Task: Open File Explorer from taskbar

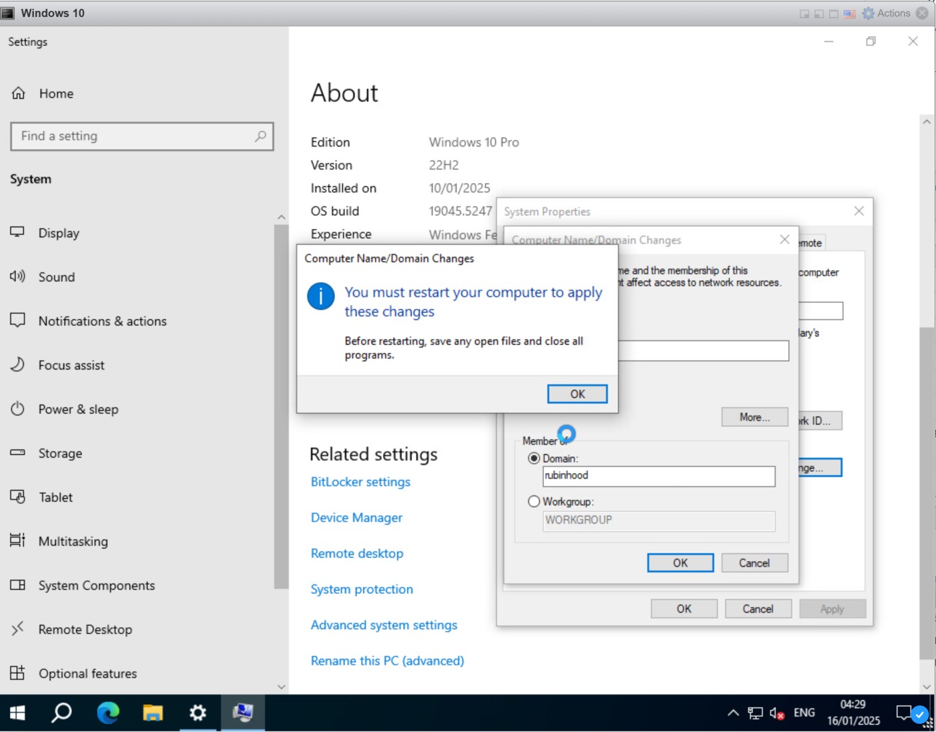Action: (x=153, y=713)
